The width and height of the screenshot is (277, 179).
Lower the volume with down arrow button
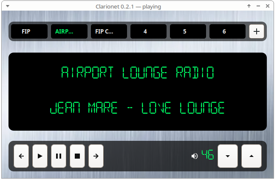pyautogui.click(x=228, y=156)
